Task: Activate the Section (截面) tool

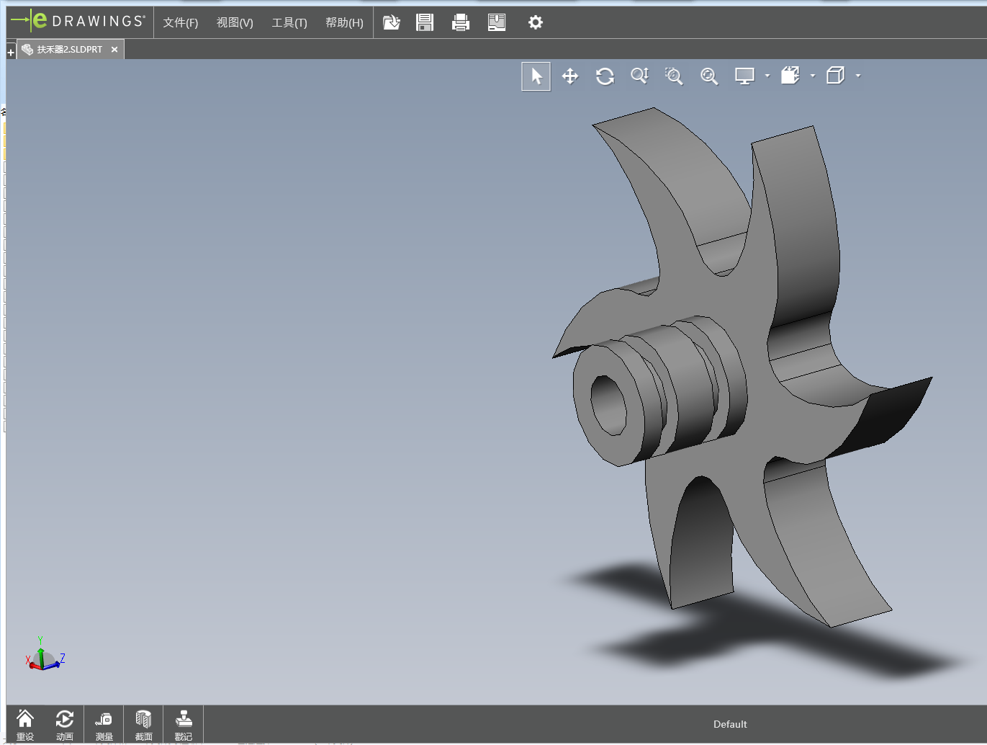Action: [143, 724]
